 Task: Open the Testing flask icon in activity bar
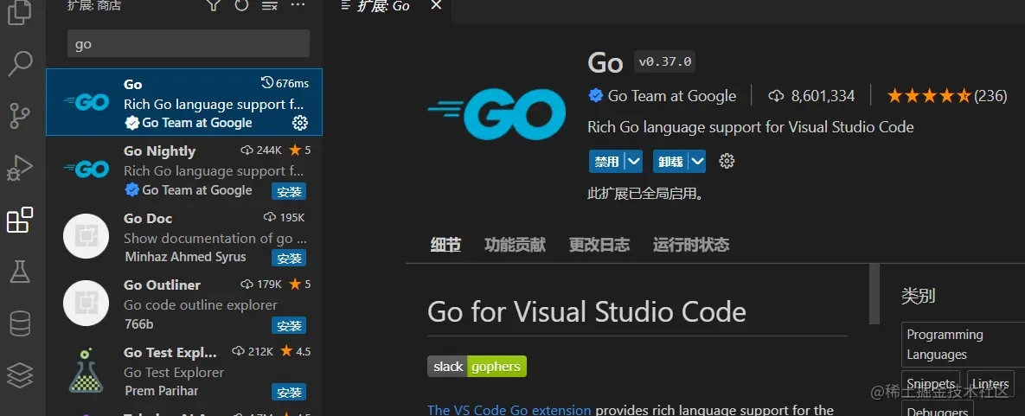click(20, 272)
